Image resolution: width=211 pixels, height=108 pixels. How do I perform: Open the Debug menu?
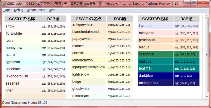[18, 10]
